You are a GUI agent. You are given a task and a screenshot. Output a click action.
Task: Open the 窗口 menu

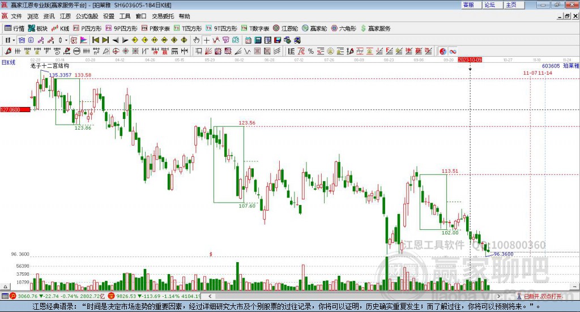141,16
